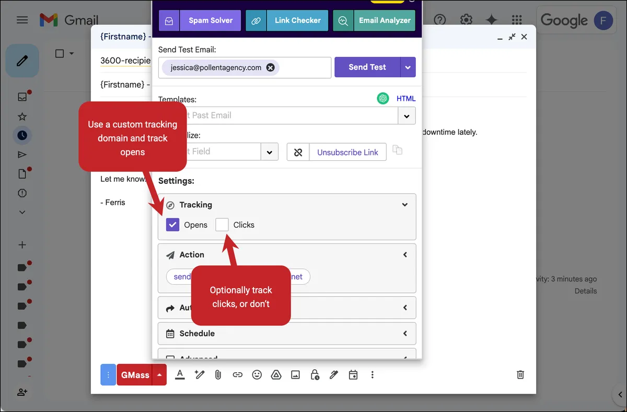Image resolution: width=627 pixels, height=412 pixels.
Task: Uncheck the Opens tracking checkbox
Action: pos(172,225)
